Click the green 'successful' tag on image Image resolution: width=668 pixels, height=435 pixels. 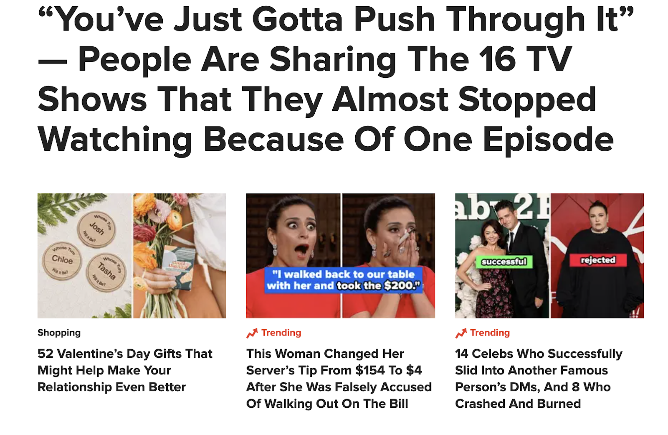[x=504, y=262]
